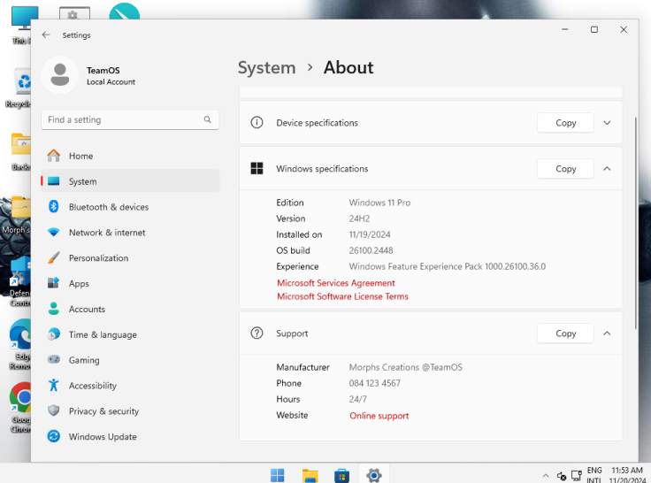The image size is (651, 483).
Task: Click the Device specifications info icon
Action: (257, 122)
